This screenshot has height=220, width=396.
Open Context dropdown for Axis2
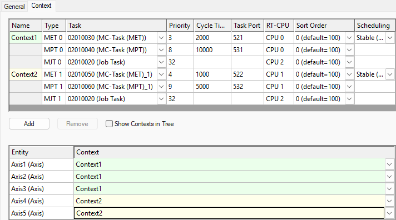pos(389,177)
